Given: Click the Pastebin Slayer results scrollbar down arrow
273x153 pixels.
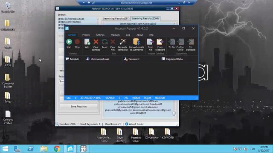Looking at the screenshot, I should coord(174,116).
